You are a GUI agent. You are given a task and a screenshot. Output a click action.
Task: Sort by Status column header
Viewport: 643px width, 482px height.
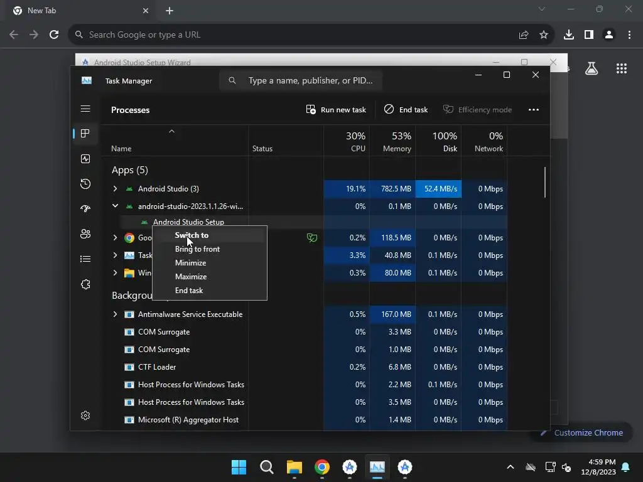coord(286,141)
